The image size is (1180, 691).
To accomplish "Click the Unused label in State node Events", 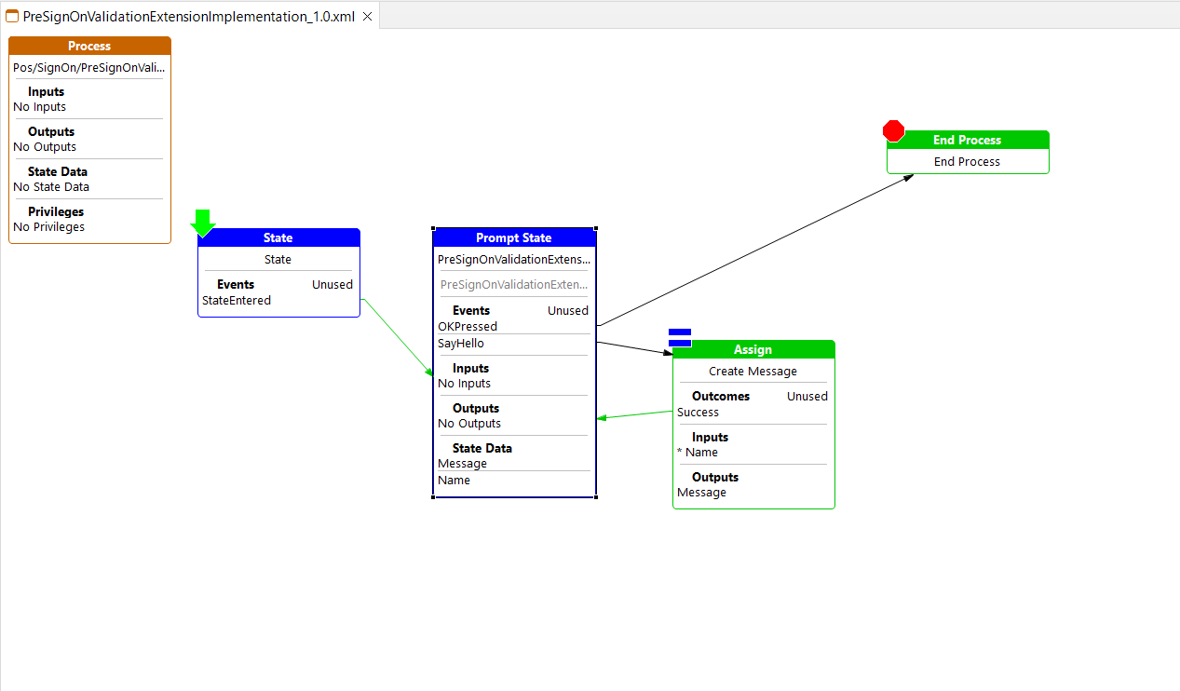I will point(332,285).
